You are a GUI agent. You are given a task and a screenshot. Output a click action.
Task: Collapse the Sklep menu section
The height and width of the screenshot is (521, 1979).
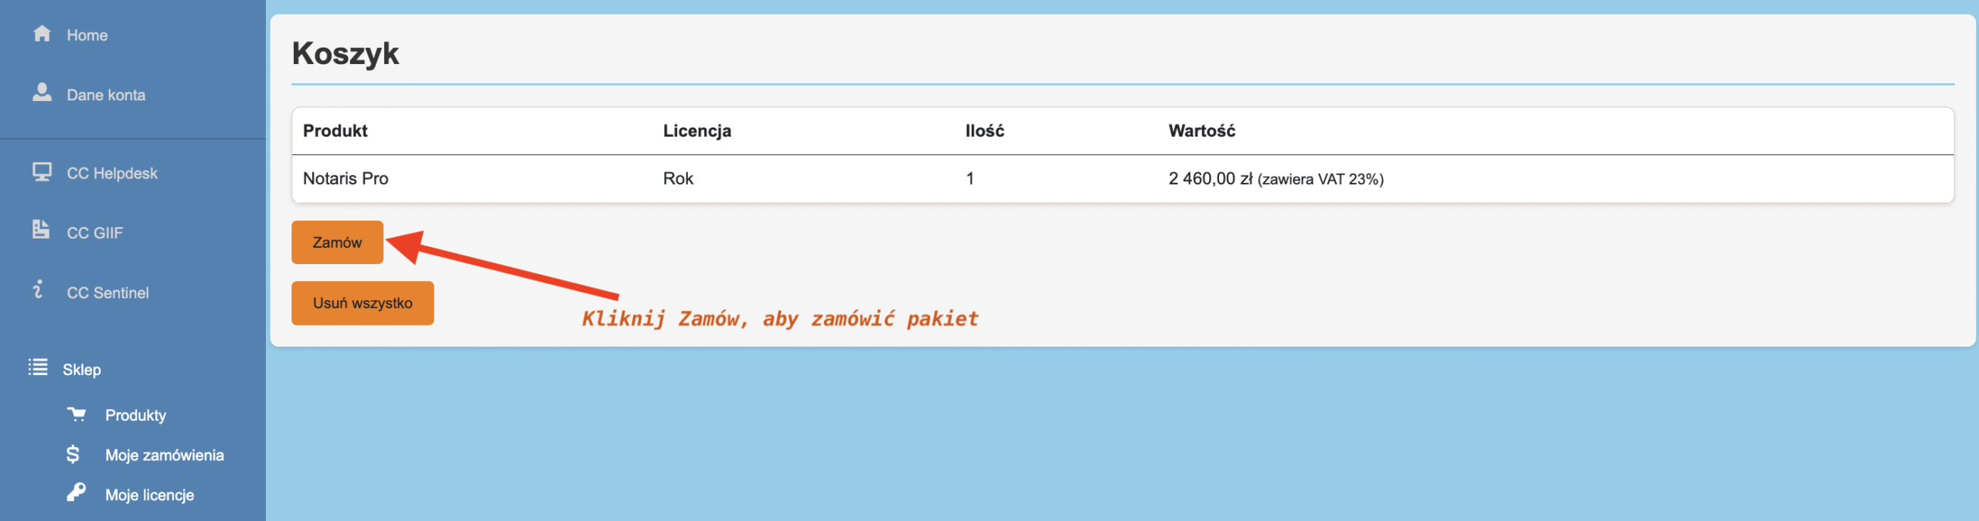click(82, 370)
